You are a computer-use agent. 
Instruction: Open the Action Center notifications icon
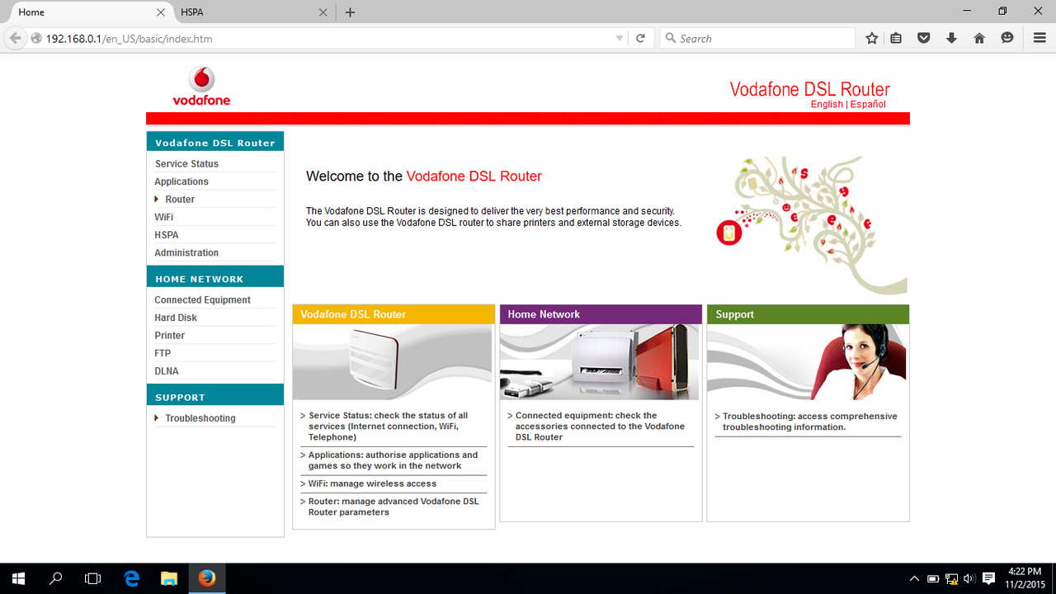[989, 578]
